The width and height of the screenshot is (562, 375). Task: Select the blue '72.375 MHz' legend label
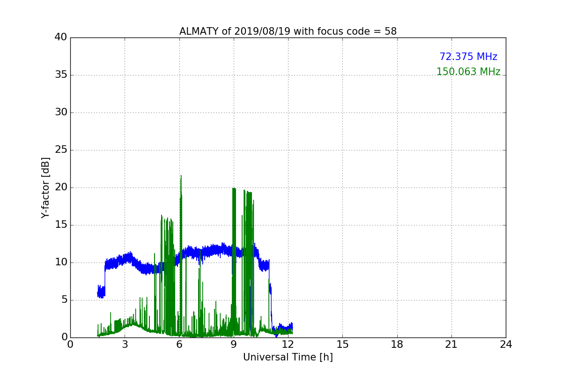[x=468, y=57]
